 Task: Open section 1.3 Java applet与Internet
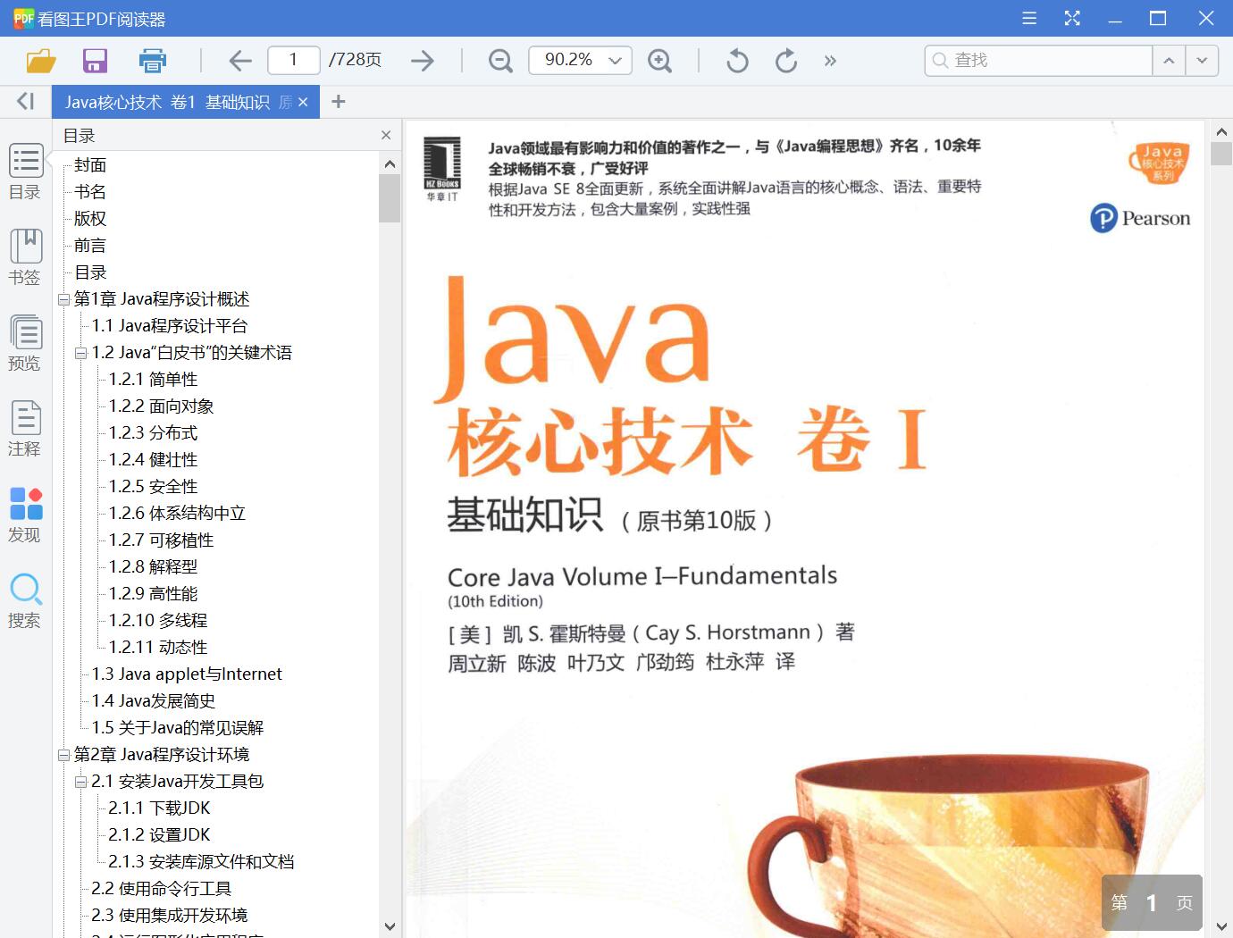187,674
